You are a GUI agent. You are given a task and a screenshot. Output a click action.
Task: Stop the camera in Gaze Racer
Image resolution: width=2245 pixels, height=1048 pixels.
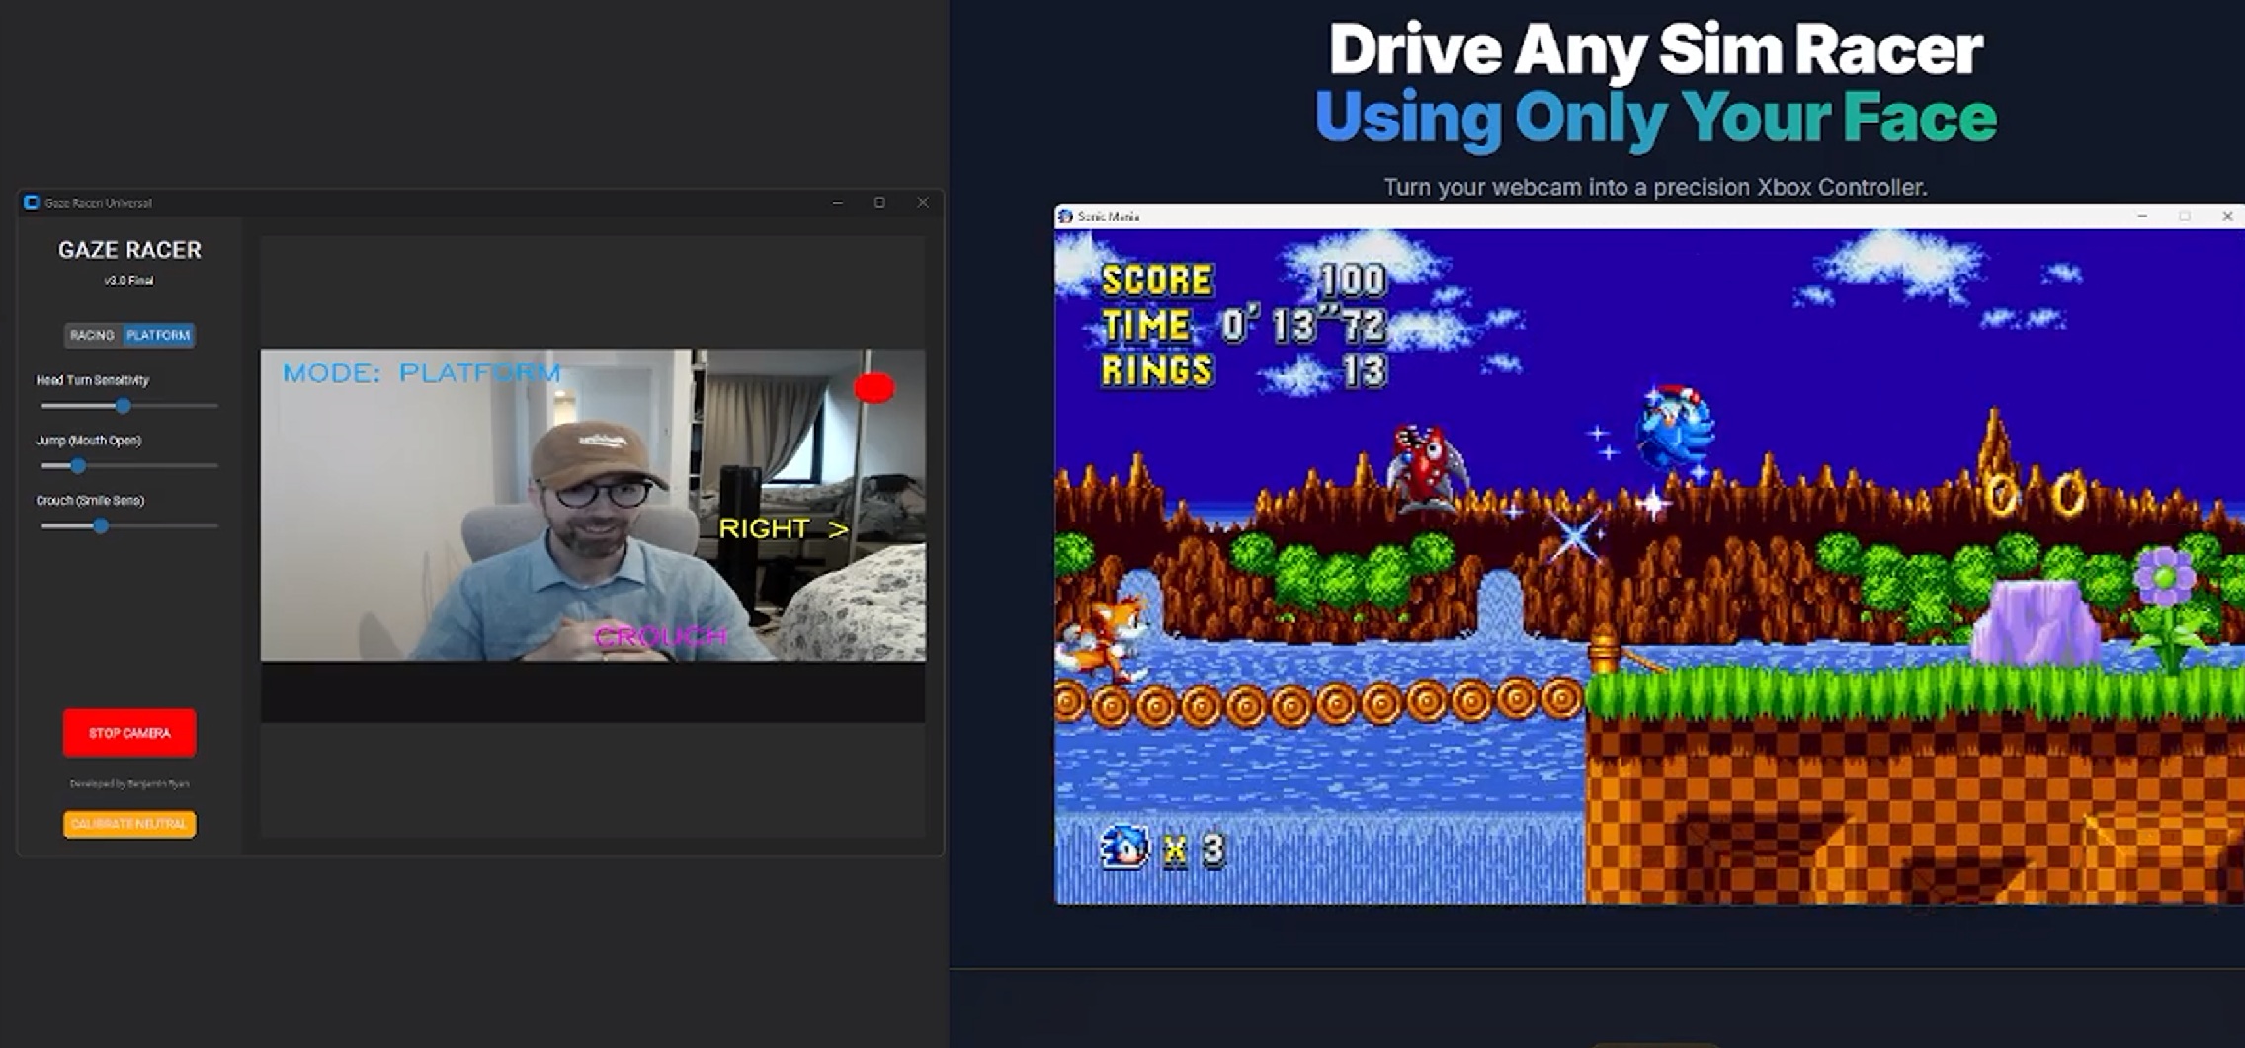click(129, 733)
